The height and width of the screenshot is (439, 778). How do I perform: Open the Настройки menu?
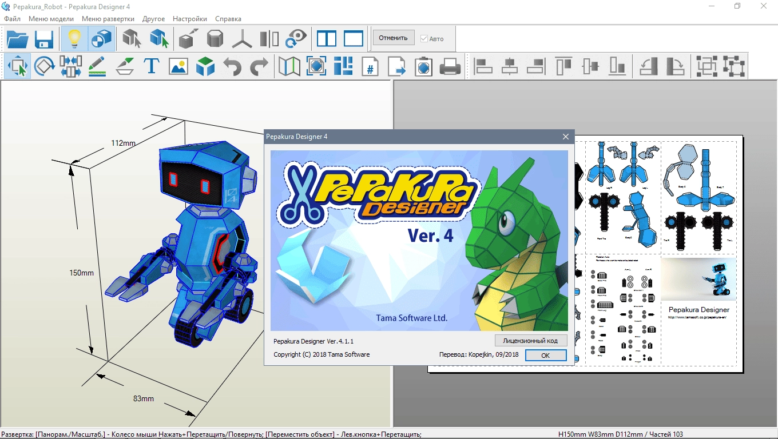pyautogui.click(x=190, y=19)
